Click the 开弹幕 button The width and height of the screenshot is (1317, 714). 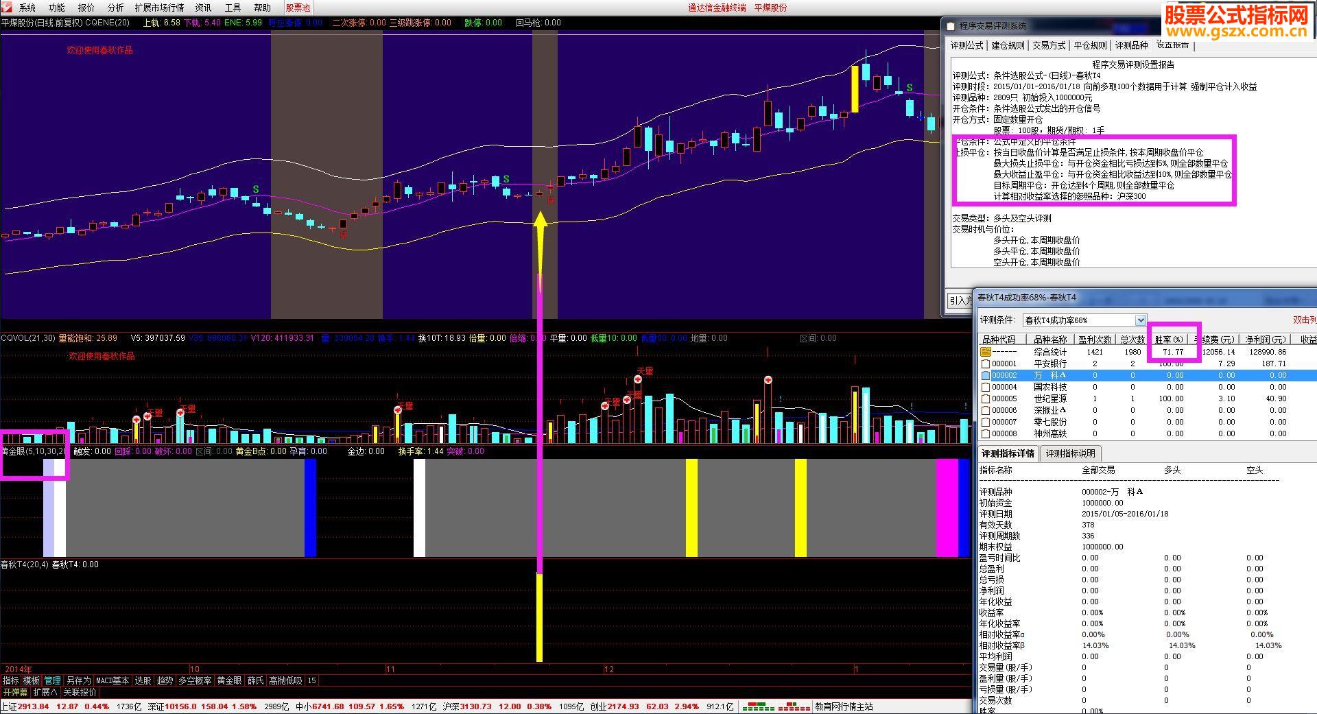pos(15,692)
